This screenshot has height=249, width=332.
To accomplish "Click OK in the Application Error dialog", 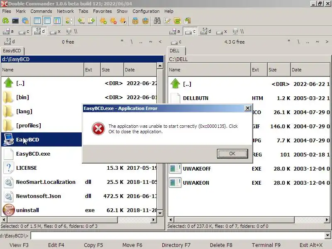I will pyautogui.click(x=232, y=154).
